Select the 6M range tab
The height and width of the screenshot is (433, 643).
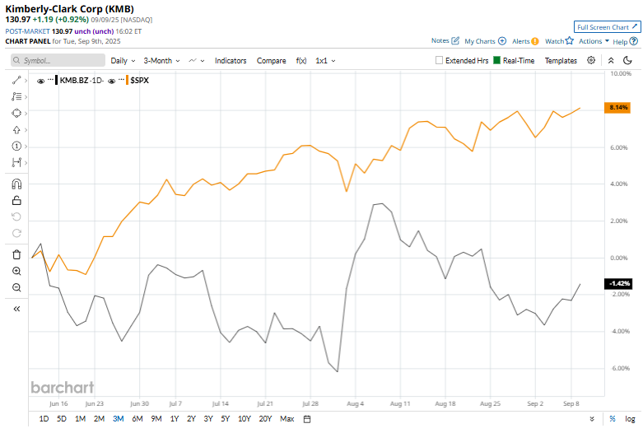point(137,419)
